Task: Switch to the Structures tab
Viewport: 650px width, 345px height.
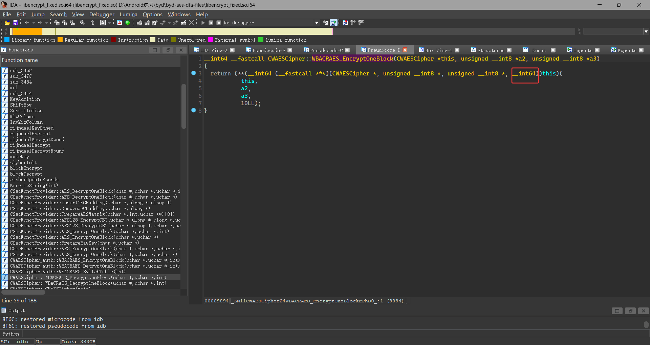Action: (491, 50)
